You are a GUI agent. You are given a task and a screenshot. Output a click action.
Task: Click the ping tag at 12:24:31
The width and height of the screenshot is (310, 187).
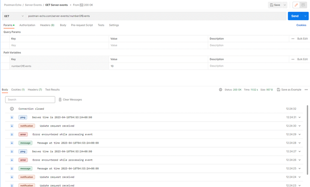tap(23, 117)
